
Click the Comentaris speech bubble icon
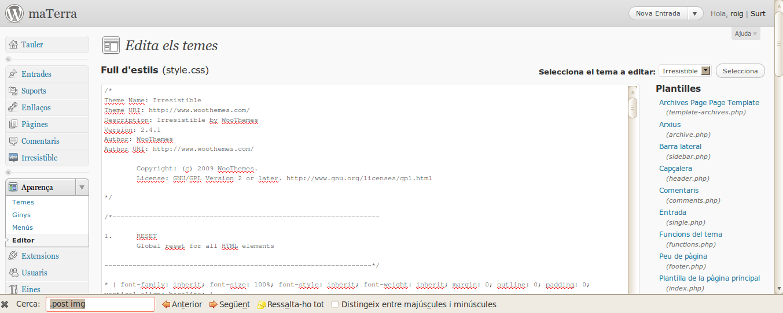pyautogui.click(x=13, y=141)
